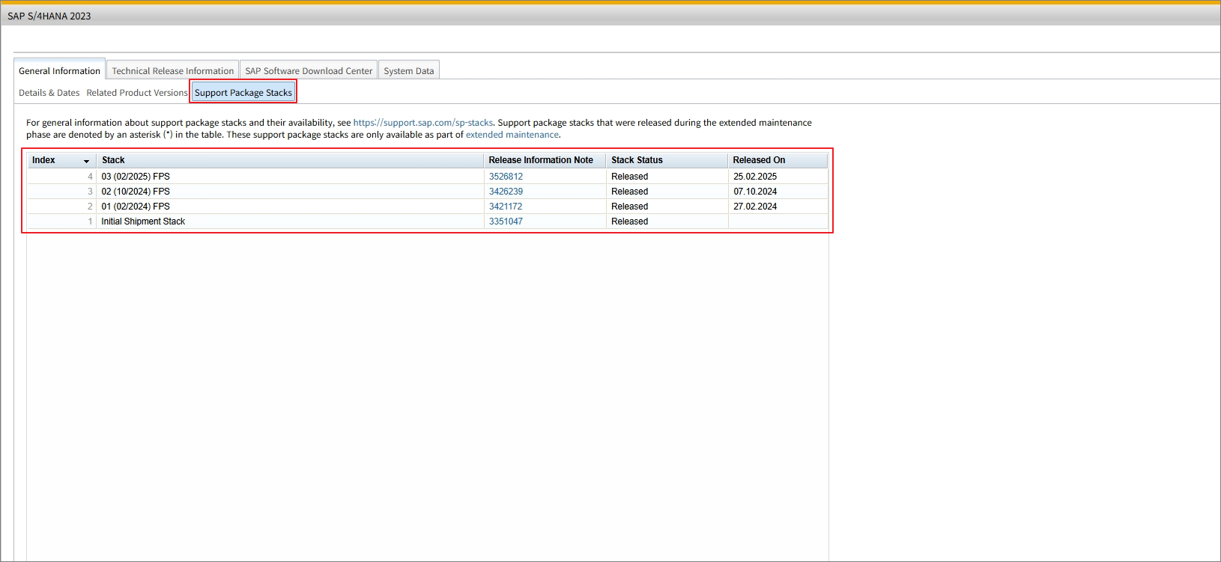The height and width of the screenshot is (562, 1221).
Task: Open Related Product Versions sub-tab
Action: pyautogui.click(x=136, y=93)
